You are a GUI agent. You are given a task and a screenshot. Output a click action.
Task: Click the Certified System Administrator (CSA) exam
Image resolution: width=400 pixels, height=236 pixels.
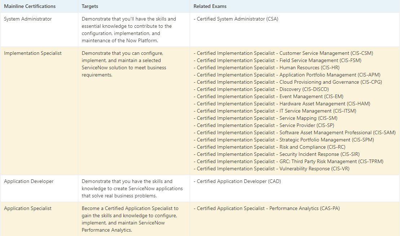[x=236, y=19]
